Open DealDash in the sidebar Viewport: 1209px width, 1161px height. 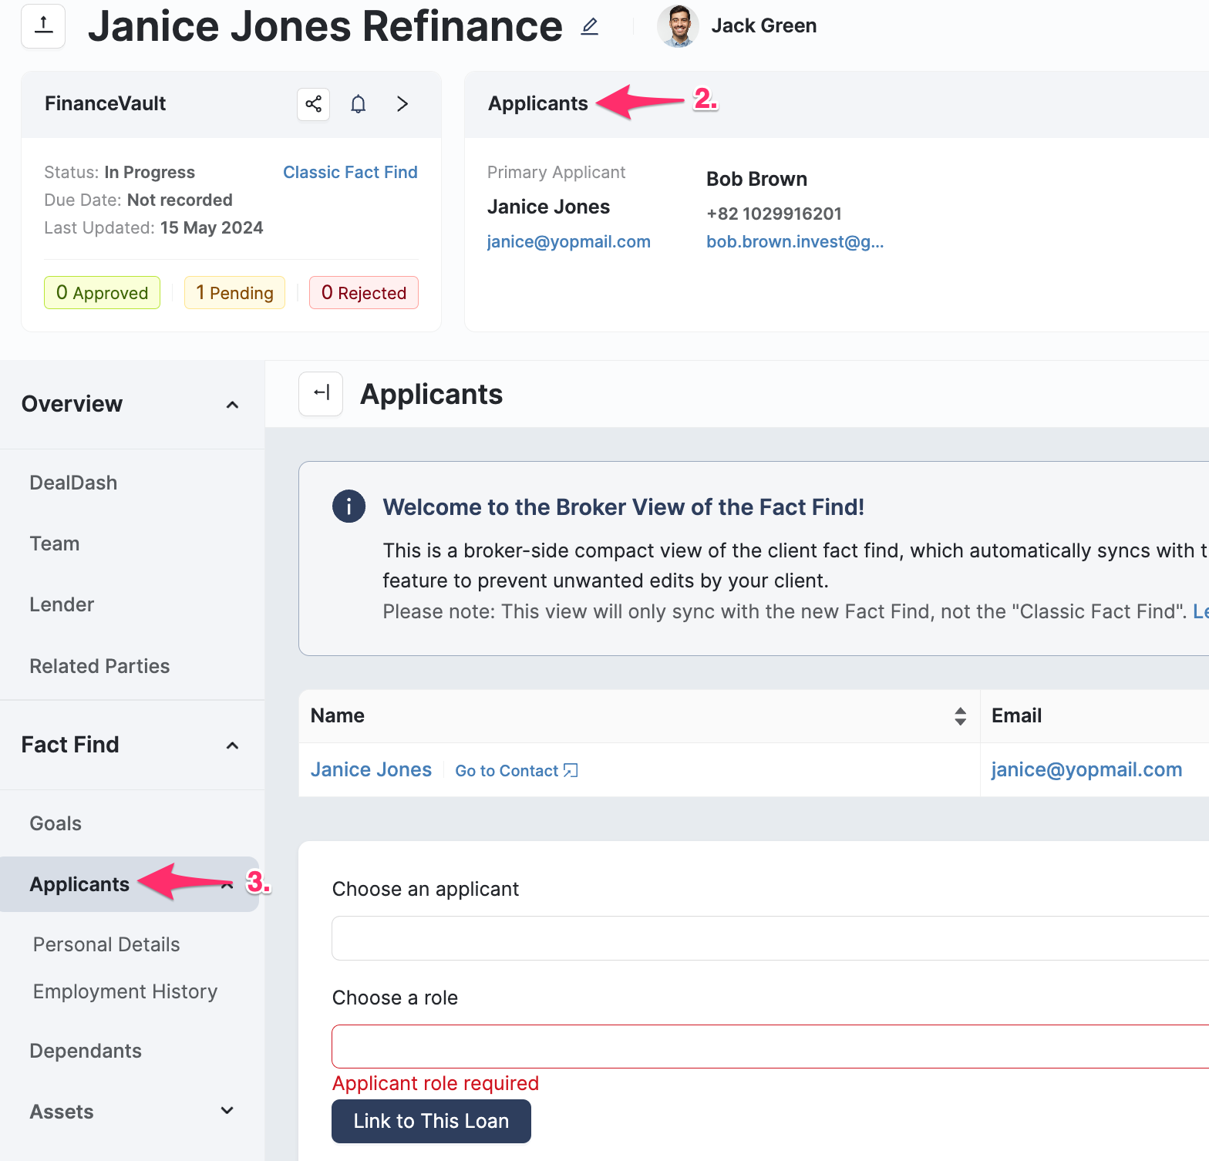tap(73, 483)
